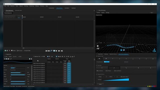Click the magnet snap icon below the timeline

[5, 50]
